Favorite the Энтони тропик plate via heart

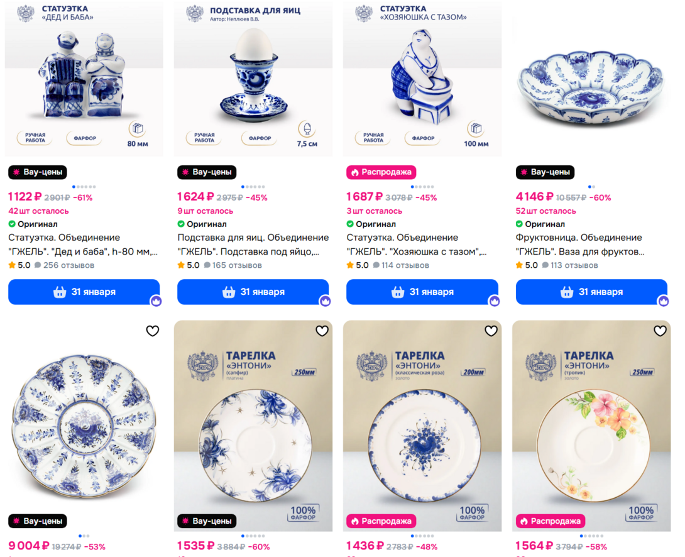coord(660,331)
